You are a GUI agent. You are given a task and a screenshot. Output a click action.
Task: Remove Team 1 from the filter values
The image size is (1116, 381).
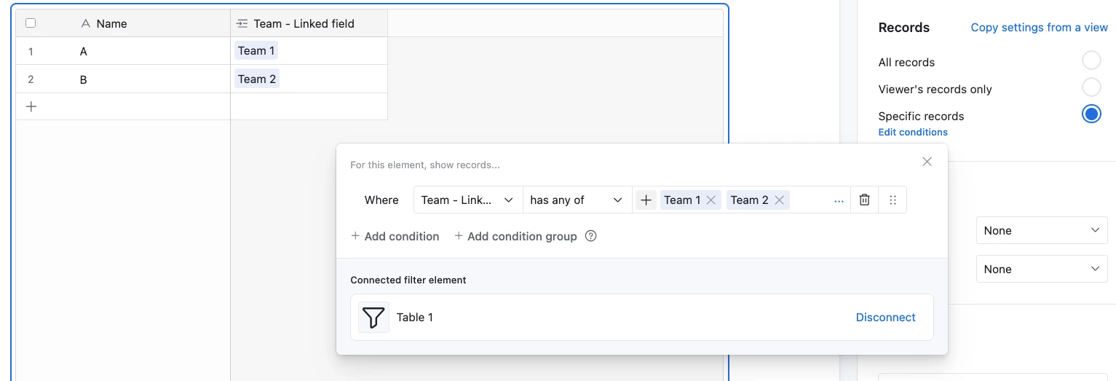tap(711, 200)
